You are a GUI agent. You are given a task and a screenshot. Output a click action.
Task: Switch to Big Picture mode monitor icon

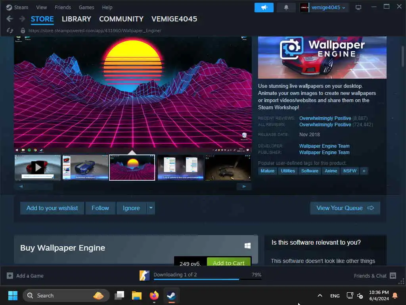tap(358, 8)
